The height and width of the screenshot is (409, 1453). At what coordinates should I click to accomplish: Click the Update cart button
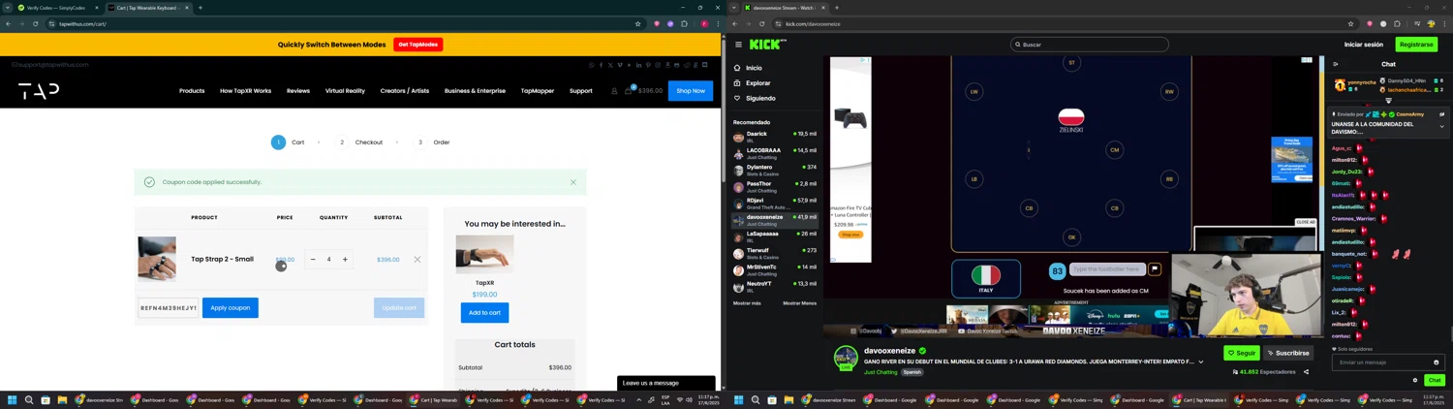[x=399, y=308]
